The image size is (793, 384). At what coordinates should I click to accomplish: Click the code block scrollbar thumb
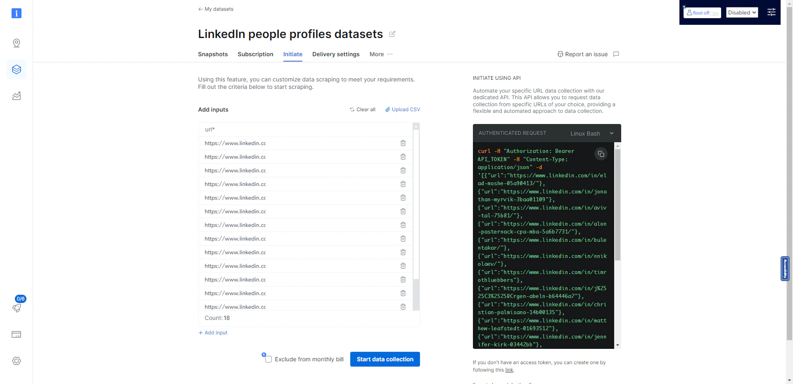pos(617,205)
